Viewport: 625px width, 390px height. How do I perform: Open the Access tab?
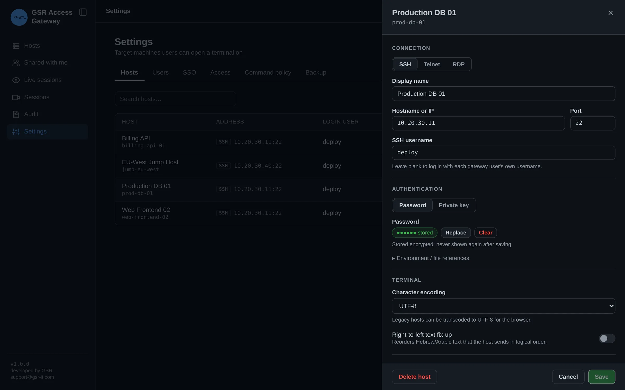[220, 73]
